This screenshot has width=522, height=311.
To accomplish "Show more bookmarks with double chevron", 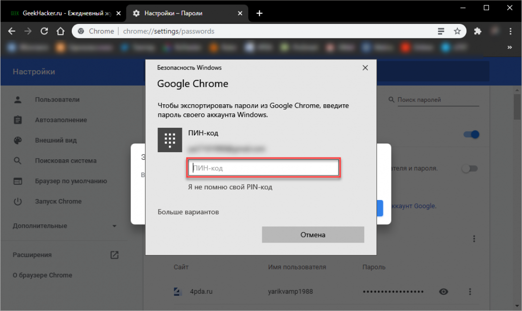I will (510, 47).
